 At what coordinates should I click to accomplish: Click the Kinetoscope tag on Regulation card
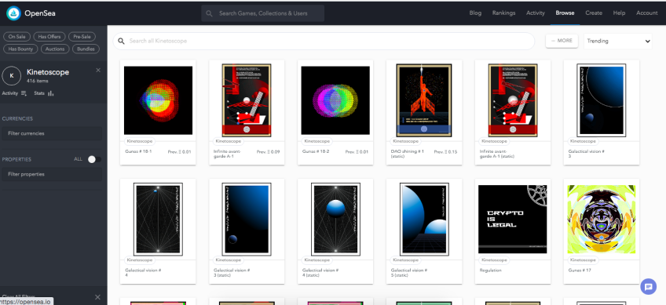coord(495,260)
